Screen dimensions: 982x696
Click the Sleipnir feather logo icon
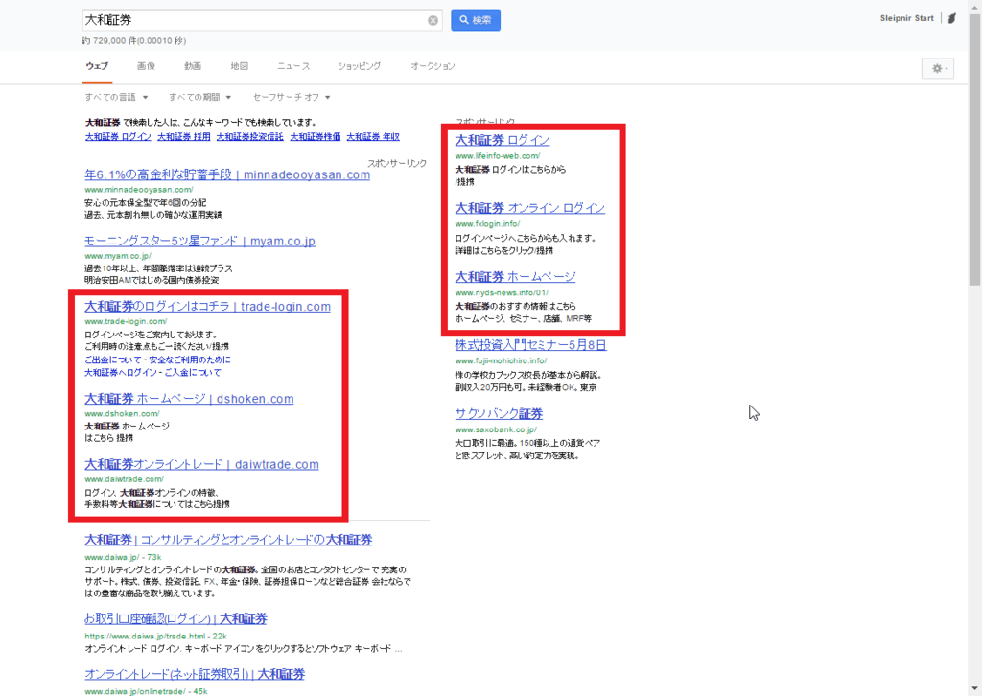click(x=952, y=19)
